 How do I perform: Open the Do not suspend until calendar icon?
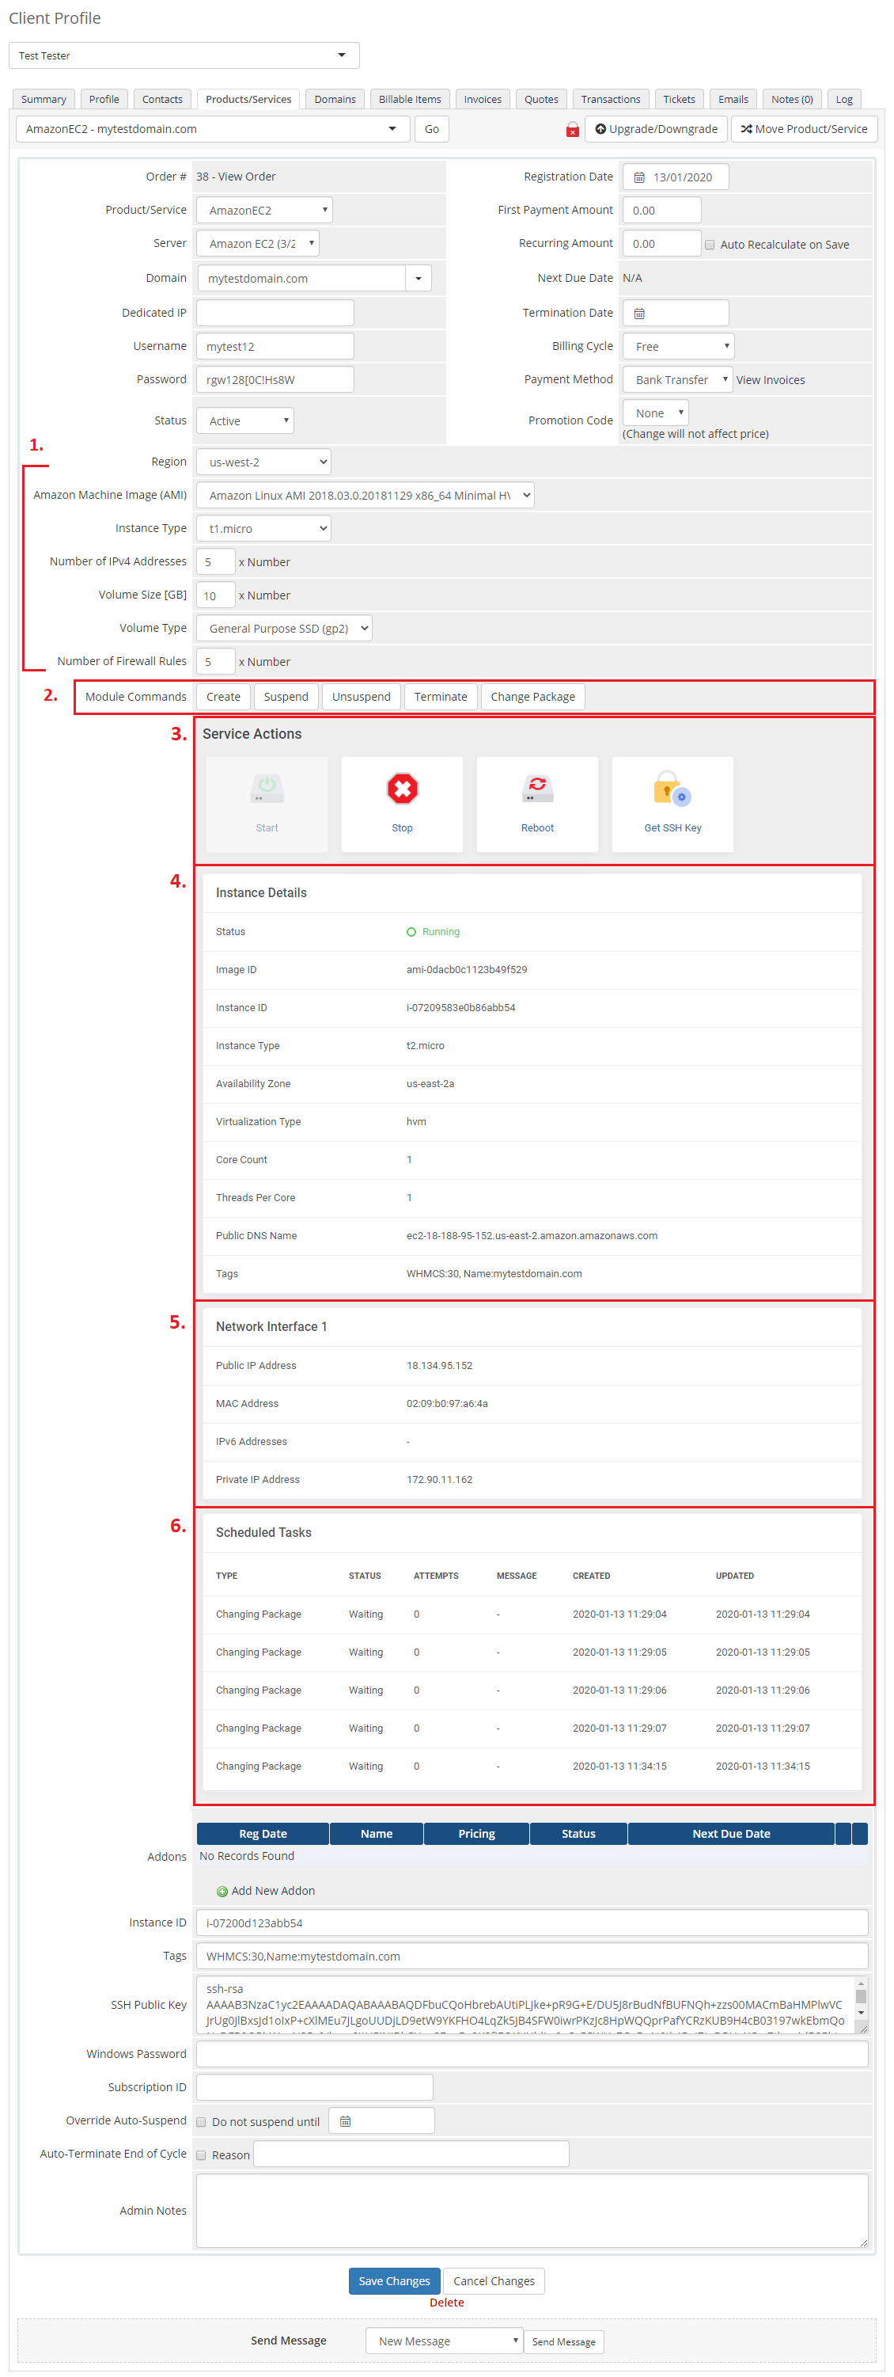pos(345,2121)
